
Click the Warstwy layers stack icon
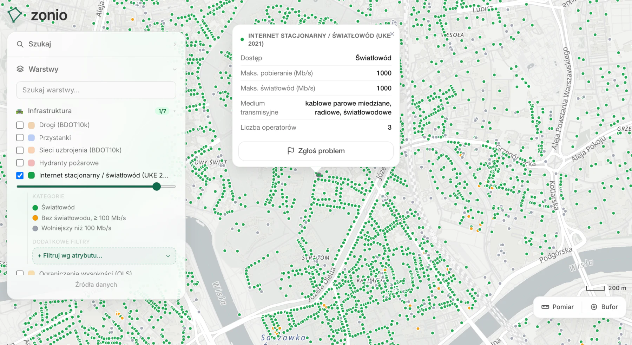20,69
